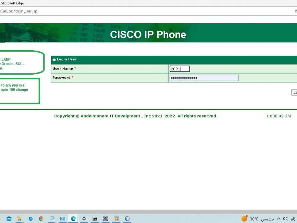Open the orange media player taskbar icon
The width and height of the screenshot is (297, 223).
pyautogui.click(x=116, y=219)
